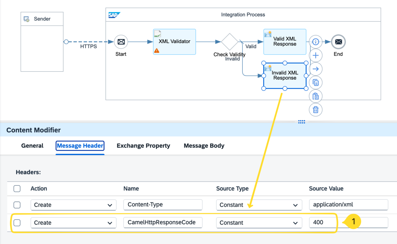Switch to the Message Body tab

tap(204, 146)
